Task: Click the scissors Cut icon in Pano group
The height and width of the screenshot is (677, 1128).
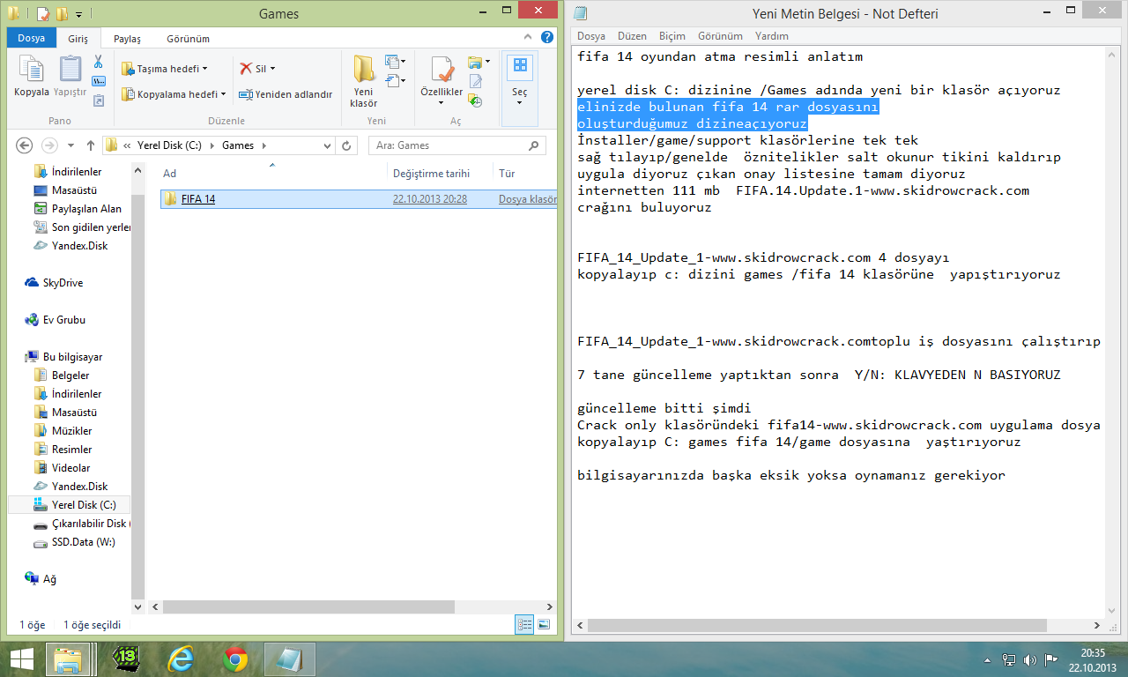Action: pos(99,63)
